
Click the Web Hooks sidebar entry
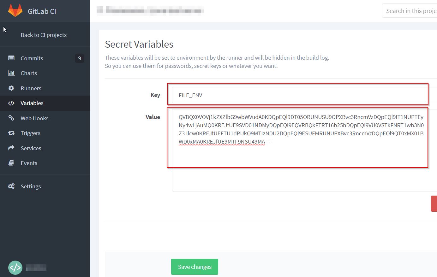click(35, 118)
